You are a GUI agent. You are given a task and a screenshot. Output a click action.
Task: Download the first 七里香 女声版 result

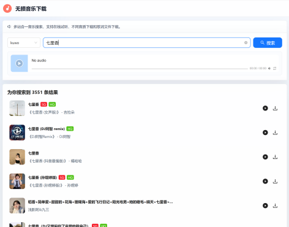tap(275, 108)
